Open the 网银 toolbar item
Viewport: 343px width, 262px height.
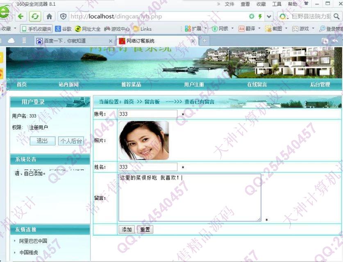point(220,29)
